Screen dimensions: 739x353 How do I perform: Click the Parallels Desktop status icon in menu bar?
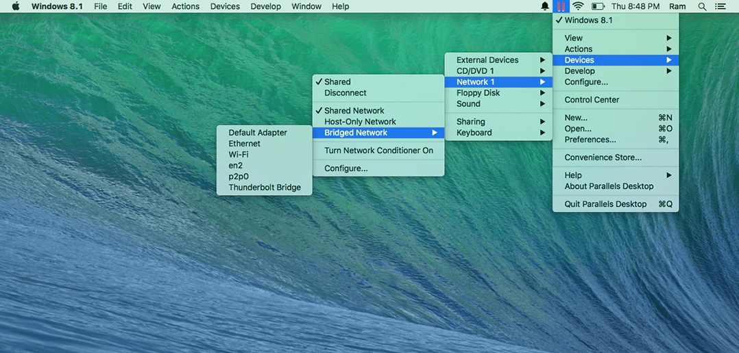(560, 6)
